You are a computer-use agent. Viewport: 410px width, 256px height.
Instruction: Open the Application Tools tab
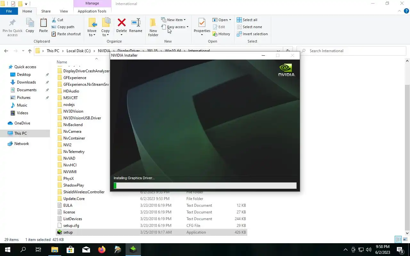click(92, 11)
